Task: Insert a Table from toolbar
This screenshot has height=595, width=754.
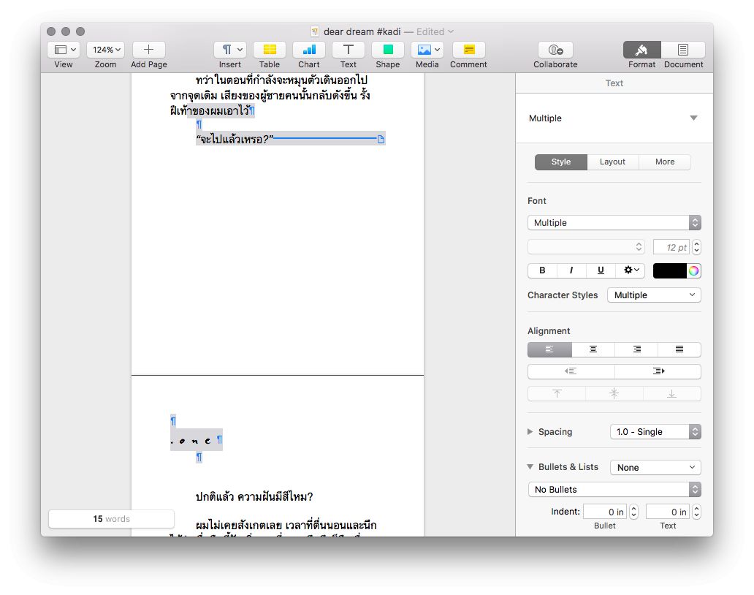Action: [x=269, y=50]
